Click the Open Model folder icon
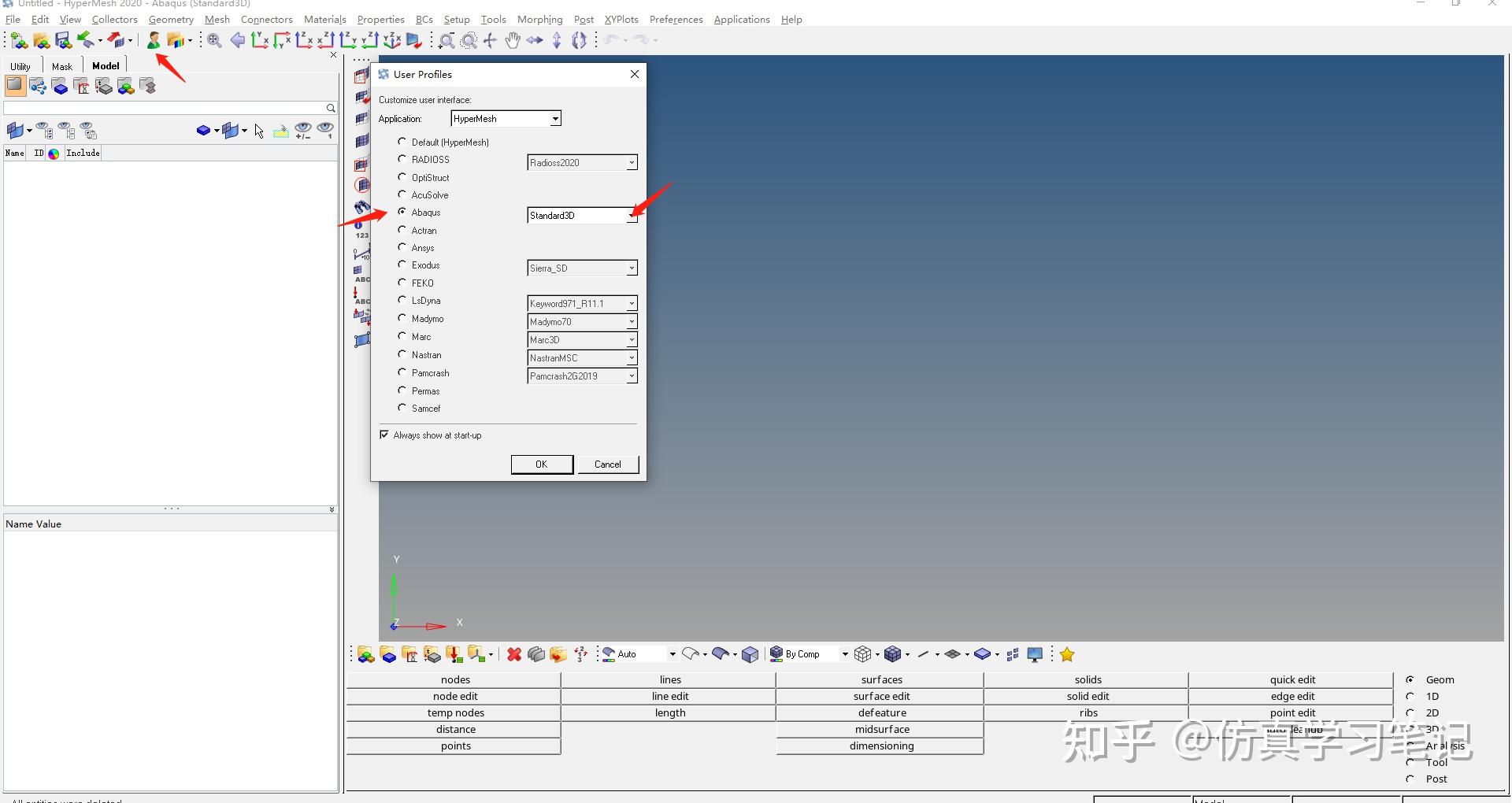This screenshot has width=1512, height=803. [41, 40]
